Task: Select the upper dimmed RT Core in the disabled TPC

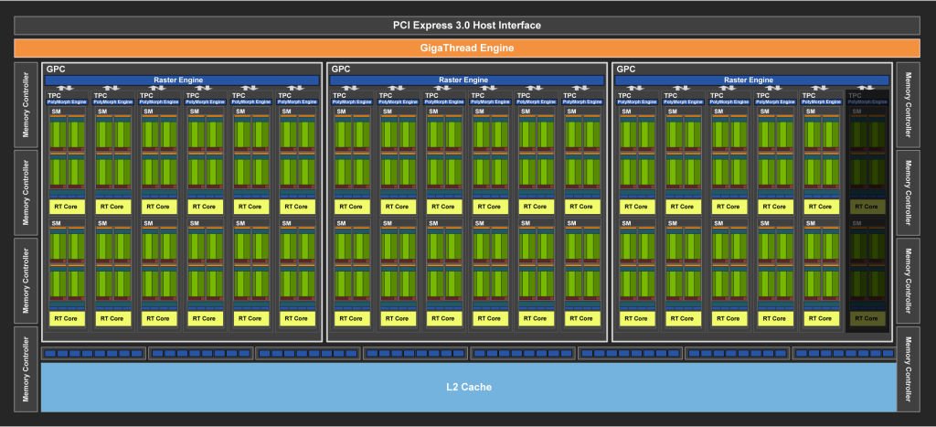Action: 867,207
